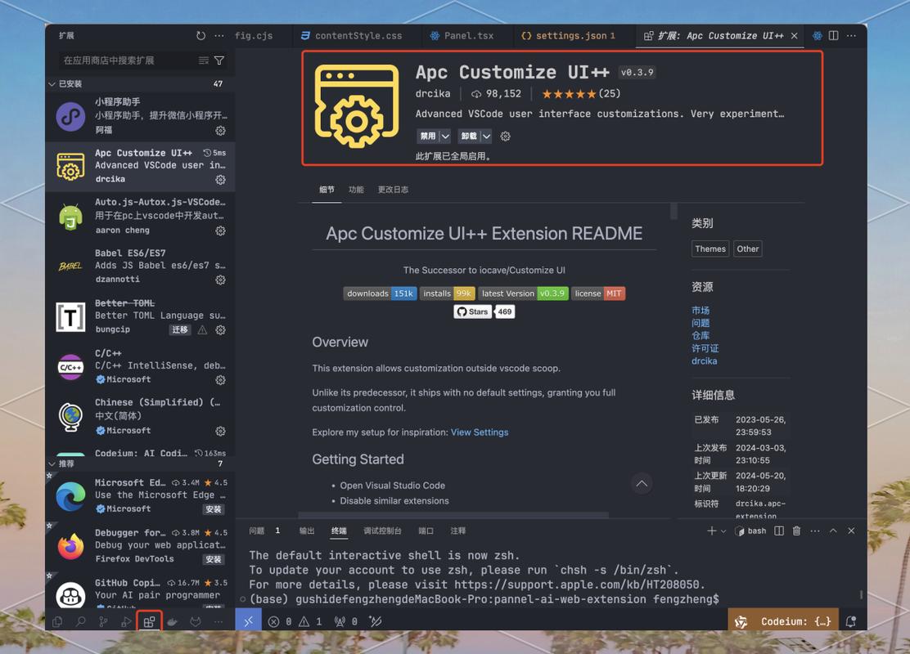910x654 pixels.
Task: Open terminal panel more actions
Action: point(815,531)
